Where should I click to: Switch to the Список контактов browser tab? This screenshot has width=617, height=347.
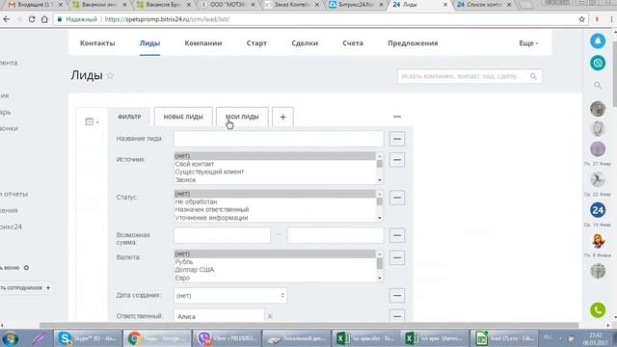pos(484,5)
